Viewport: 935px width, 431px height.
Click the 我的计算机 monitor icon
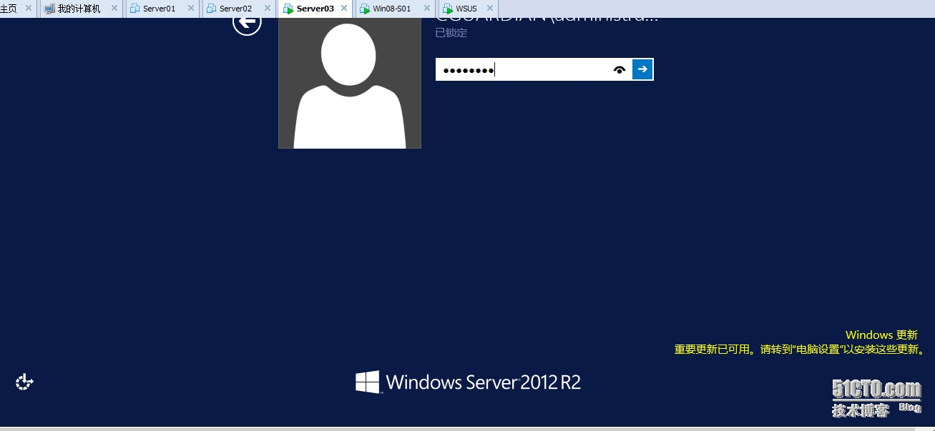pyautogui.click(x=49, y=9)
